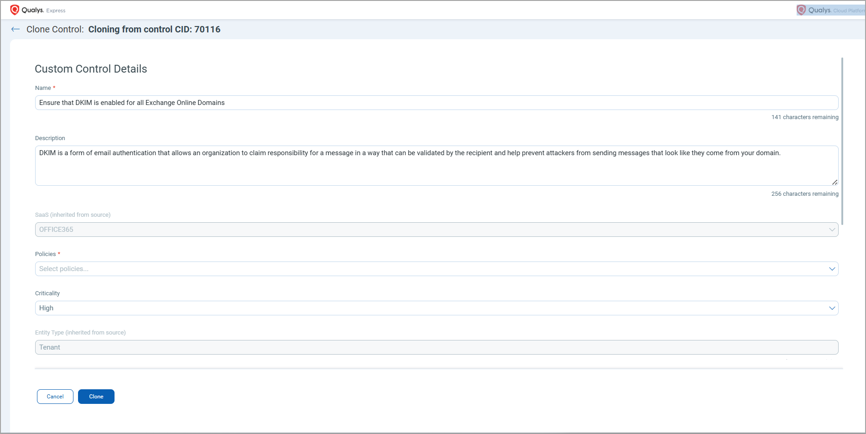Click the 'Name' field label
Image resolution: width=866 pixels, height=434 pixels.
point(43,88)
